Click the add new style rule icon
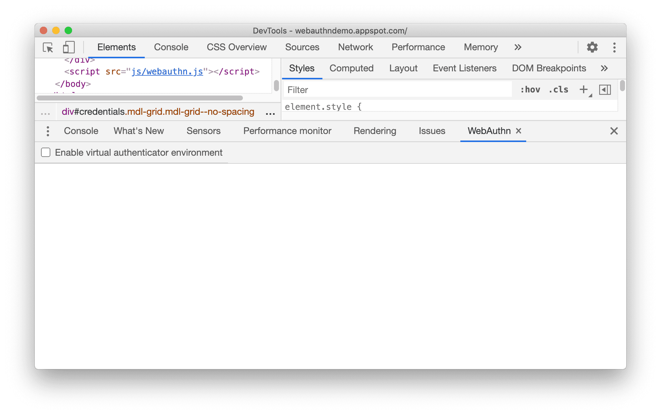This screenshot has height=415, width=661. (584, 90)
